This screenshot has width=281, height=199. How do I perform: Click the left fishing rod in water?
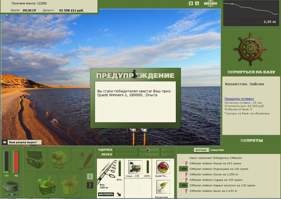coord(133,137)
